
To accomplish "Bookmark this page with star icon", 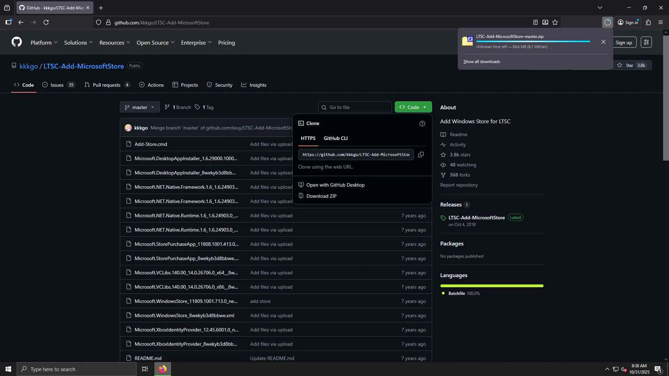I will point(555,23).
